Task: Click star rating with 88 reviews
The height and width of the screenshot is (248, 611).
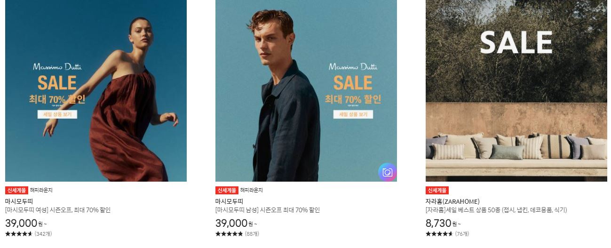Action: pyautogui.click(x=237, y=234)
